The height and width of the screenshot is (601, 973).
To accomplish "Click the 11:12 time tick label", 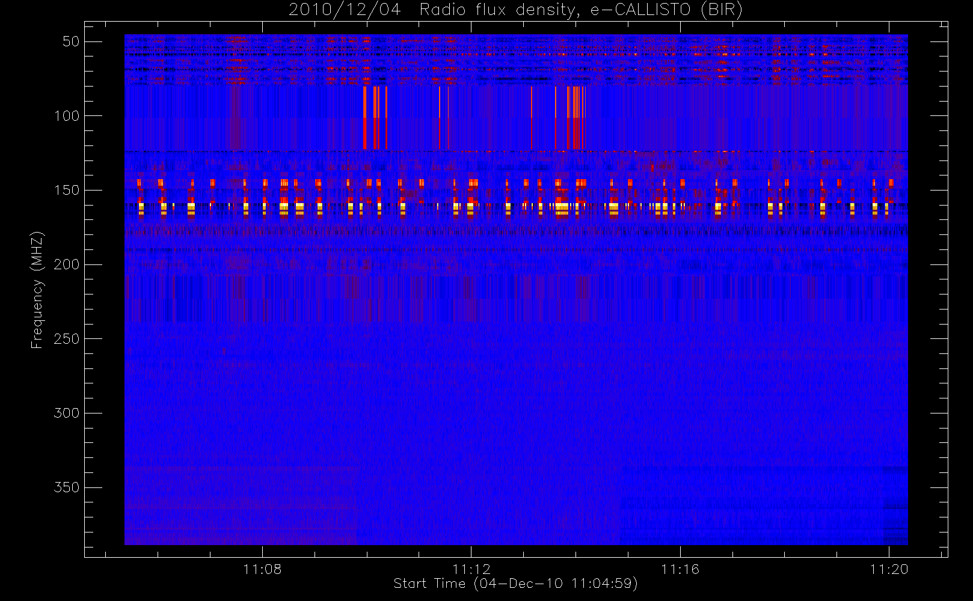I will 471,569.
